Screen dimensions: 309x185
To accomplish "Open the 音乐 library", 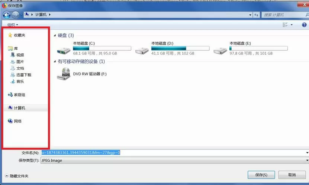I will pos(20,81).
